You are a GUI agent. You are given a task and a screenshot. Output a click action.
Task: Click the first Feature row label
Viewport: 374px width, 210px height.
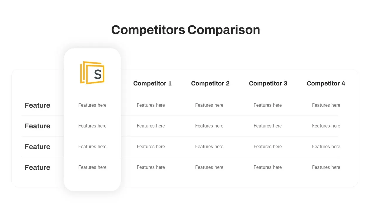click(x=37, y=105)
